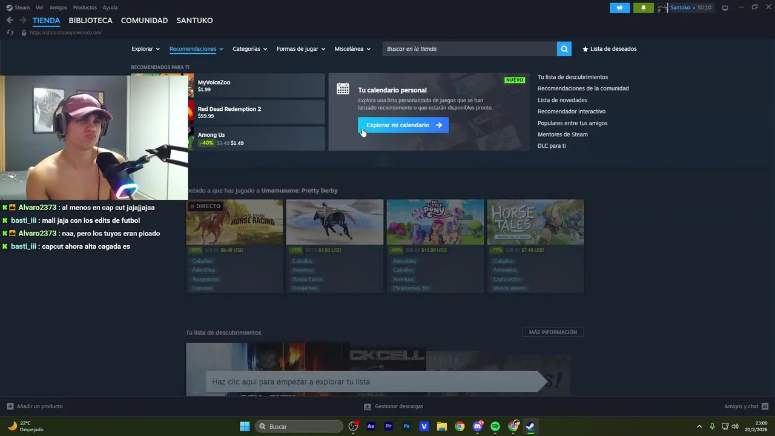Open Spotify from taskbar
Image resolution: width=775 pixels, height=436 pixels.
tap(495, 426)
